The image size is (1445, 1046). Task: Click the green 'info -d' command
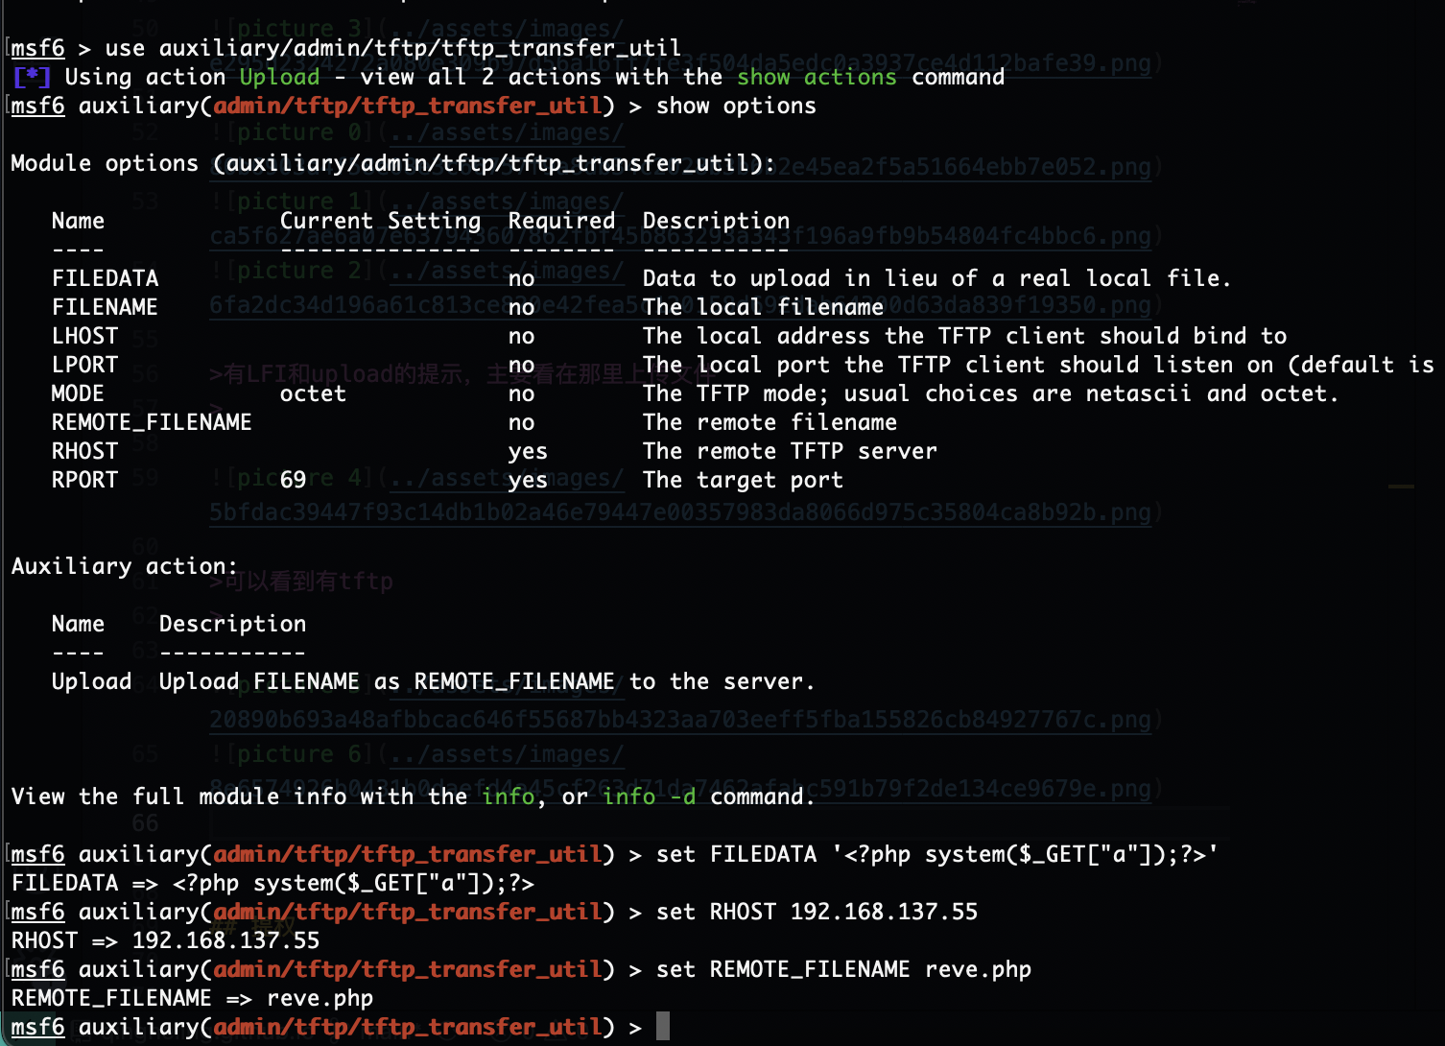coord(649,796)
